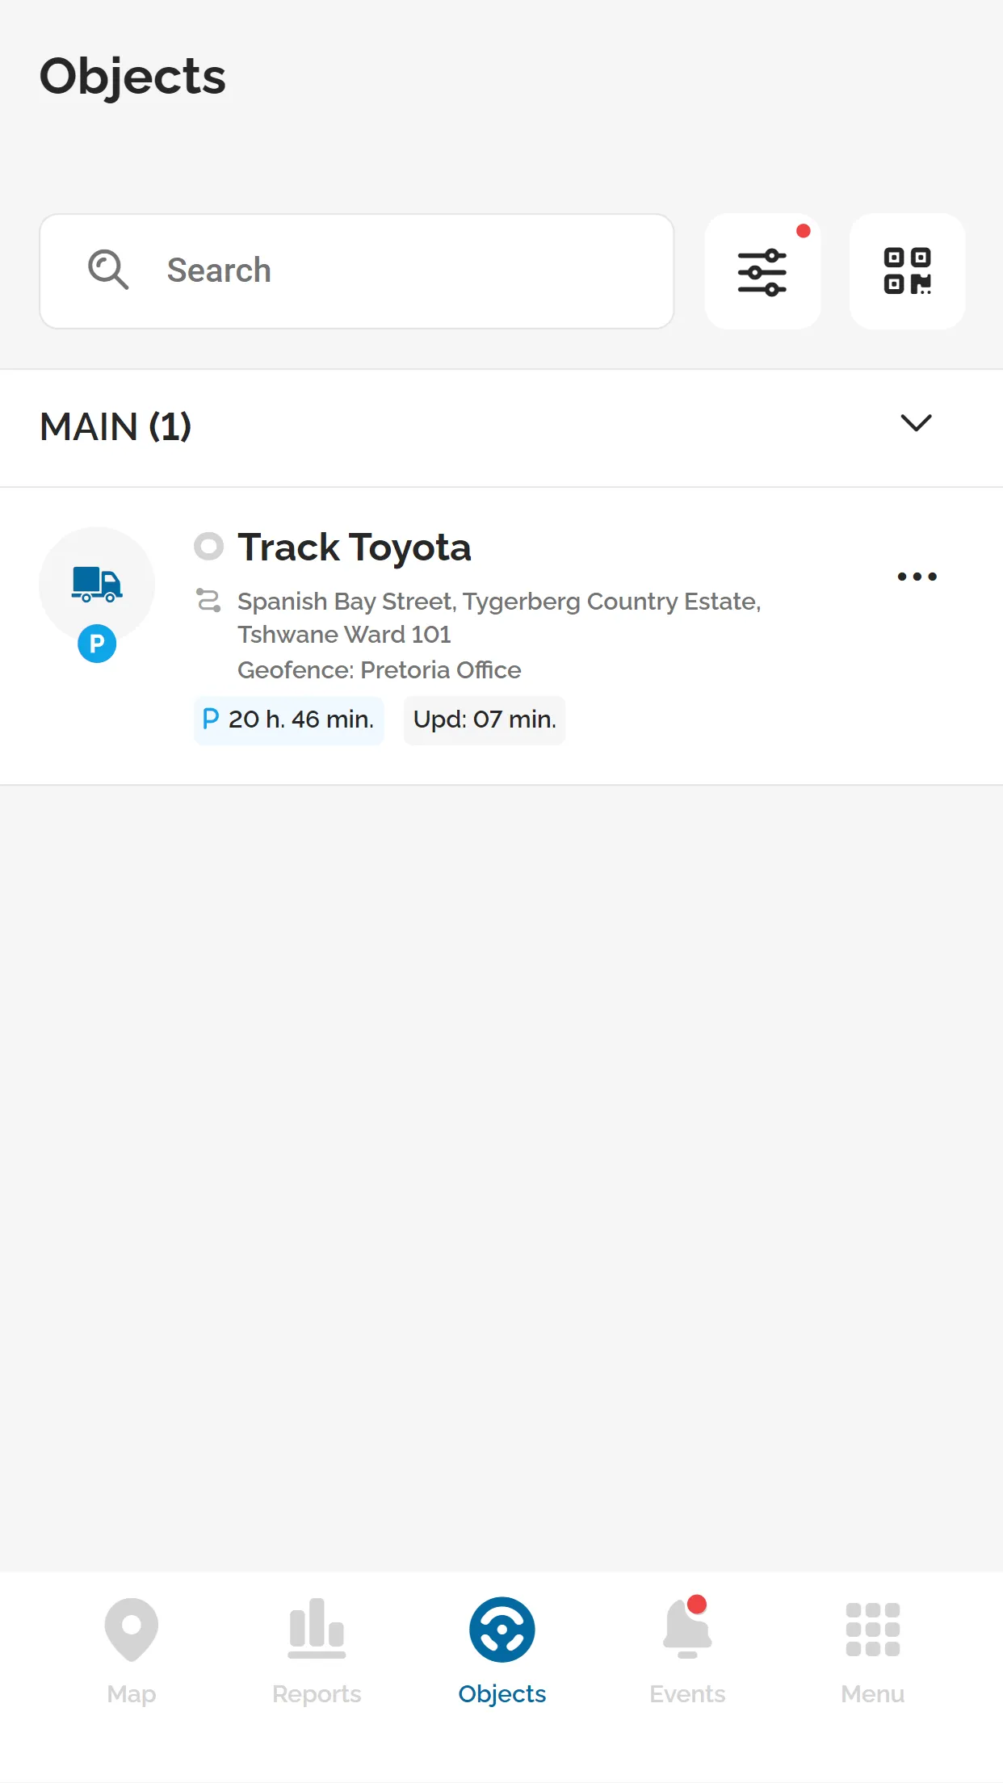The width and height of the screenshot is (1003, 1783).
Task: Click the parking P badge on vehicle avatar
Action: [x=96, y=644]
